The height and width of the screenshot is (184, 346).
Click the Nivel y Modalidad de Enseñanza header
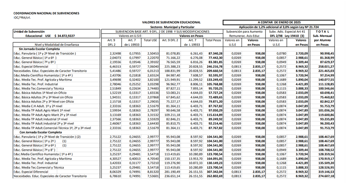point(57,45)
